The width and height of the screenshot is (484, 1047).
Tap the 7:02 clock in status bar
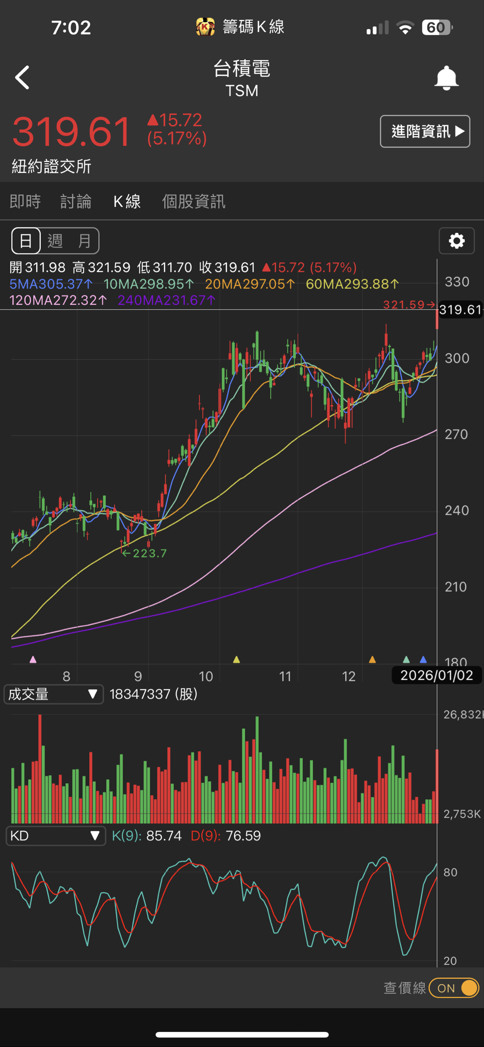click(x=71, y=28)
